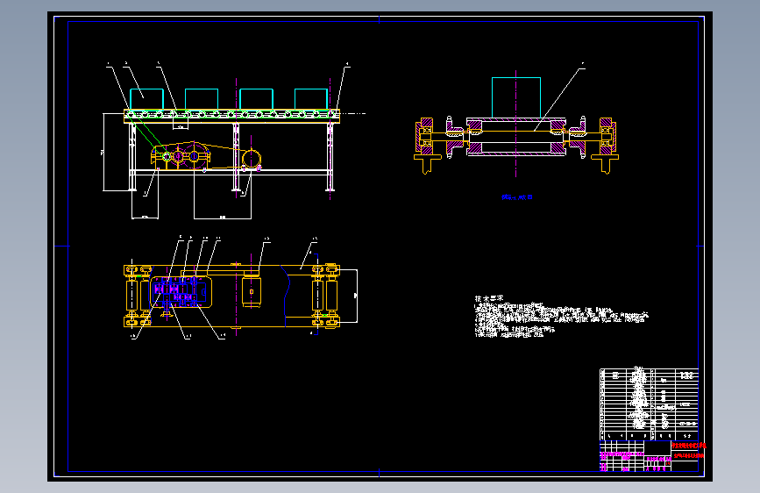Select the red title text in the title block
The width and height of the screenshot is (760, 493).
point(688,450)
